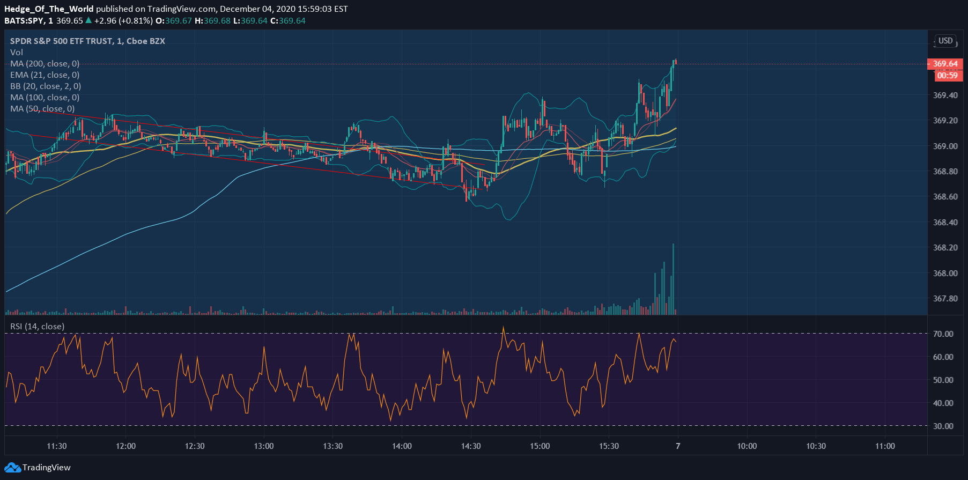This screenshot has width=968, height=480.
Task: Open author profile Hedge_Of_The_World
Action: pyautogui.click(x=49, y=9)
